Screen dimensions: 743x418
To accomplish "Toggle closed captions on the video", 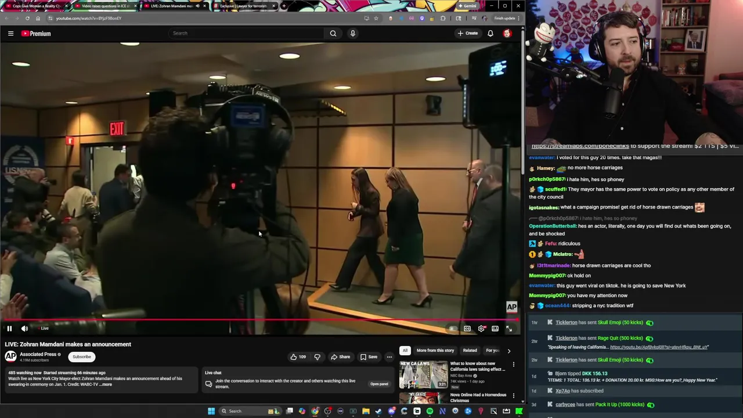I will click(467, 329).
